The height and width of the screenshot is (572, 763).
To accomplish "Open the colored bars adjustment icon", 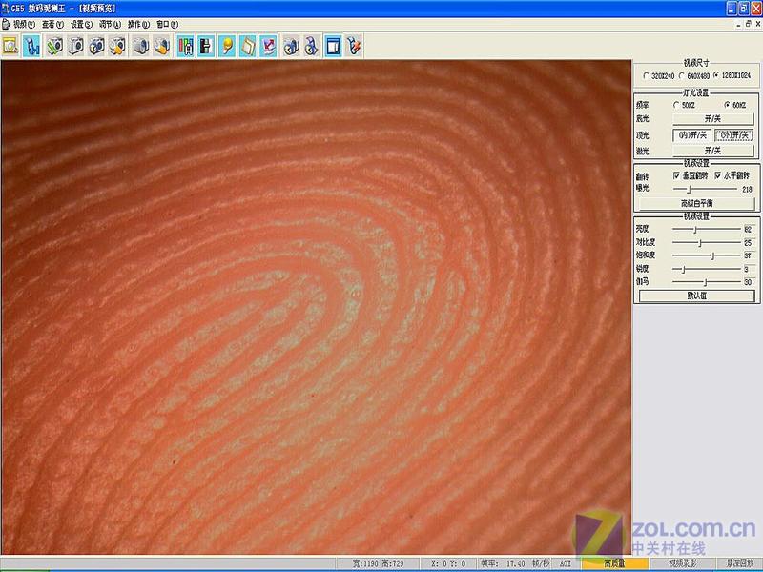I will pyautogui.click(x=185, y=46).
